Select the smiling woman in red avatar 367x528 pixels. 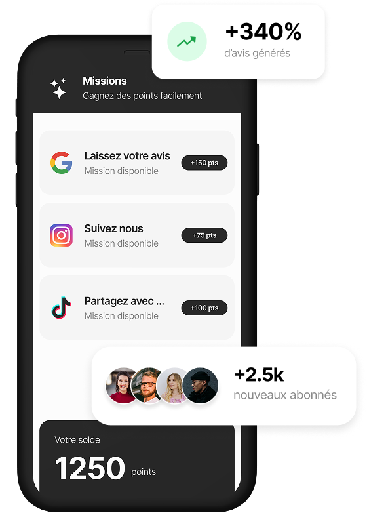pyautogui.click(x=123, y=386)
